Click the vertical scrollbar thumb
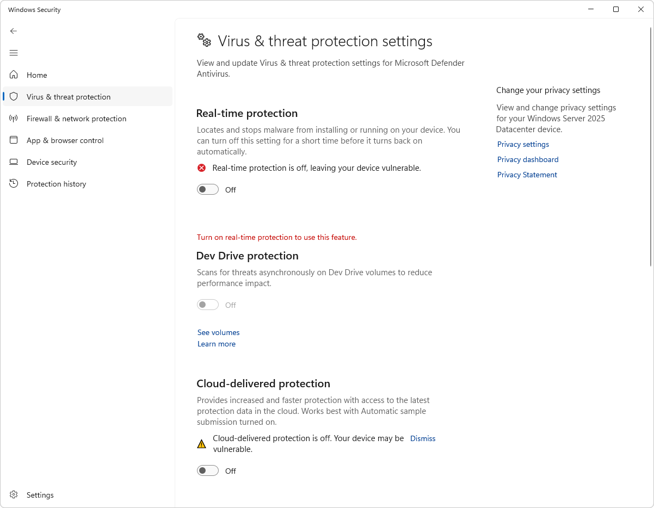Viewport: 654px width, 508px height. 651,147
